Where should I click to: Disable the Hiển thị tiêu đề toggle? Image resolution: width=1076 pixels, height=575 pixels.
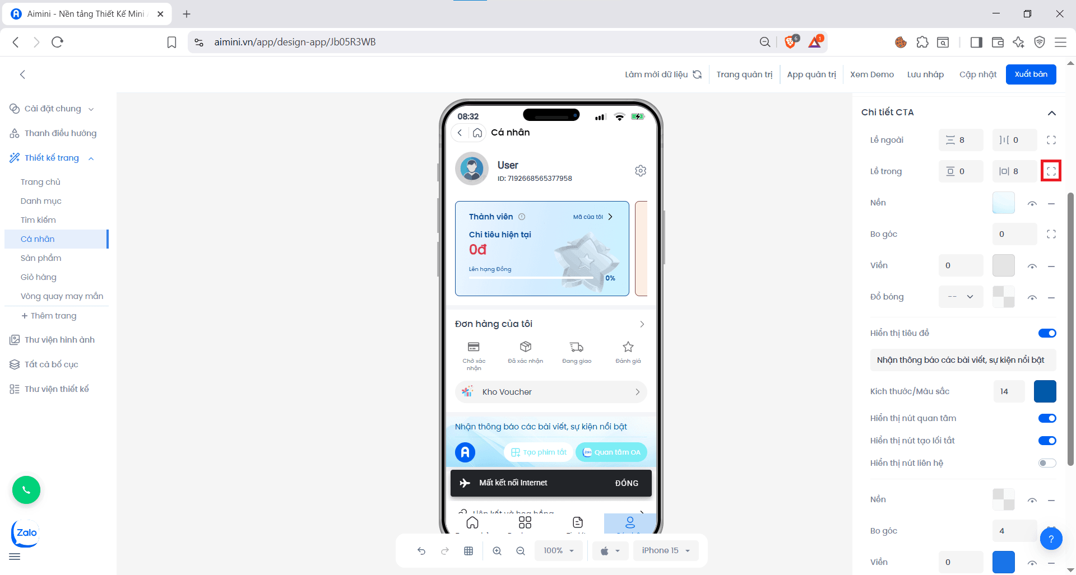coord(1047,333)
